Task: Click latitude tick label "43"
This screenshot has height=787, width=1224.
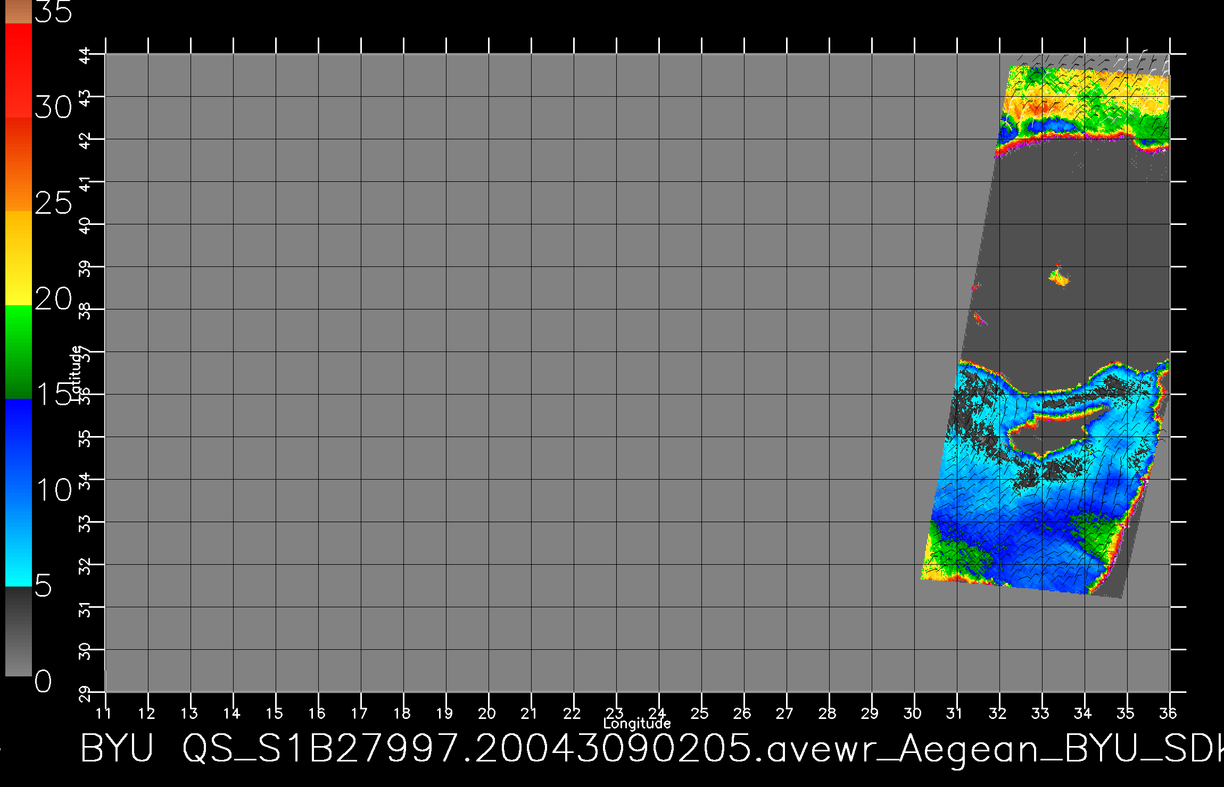Action: [86, 98]
